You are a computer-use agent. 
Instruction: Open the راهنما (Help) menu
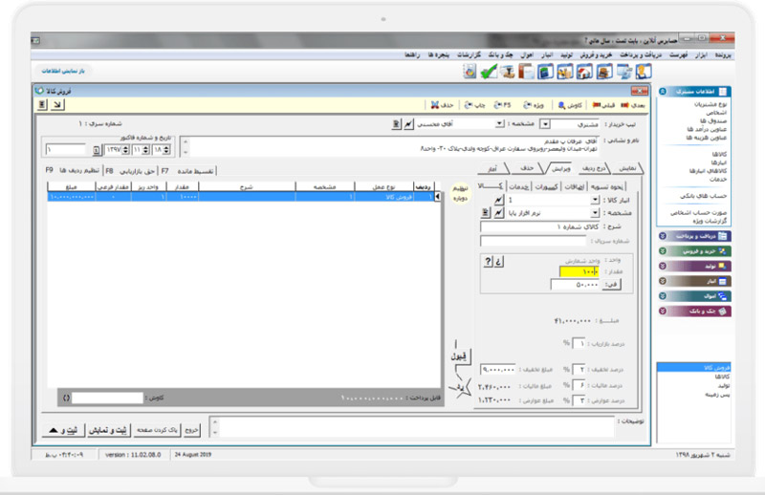412,55
